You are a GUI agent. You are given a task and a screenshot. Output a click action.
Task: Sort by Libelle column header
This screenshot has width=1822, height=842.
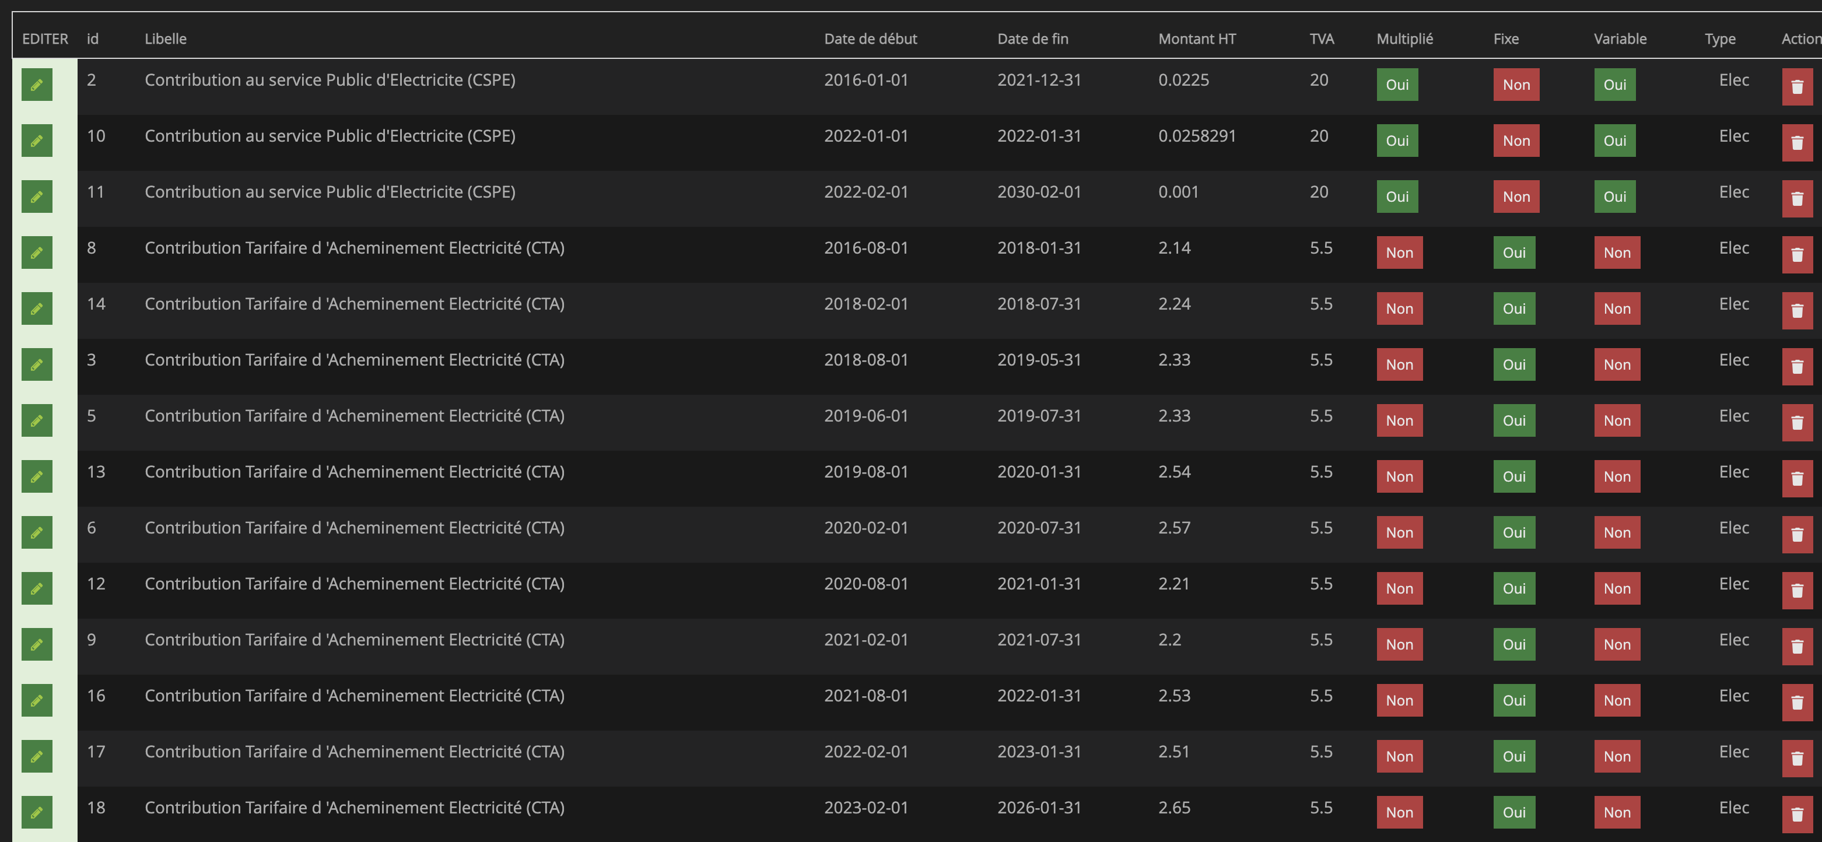(166, 39)
